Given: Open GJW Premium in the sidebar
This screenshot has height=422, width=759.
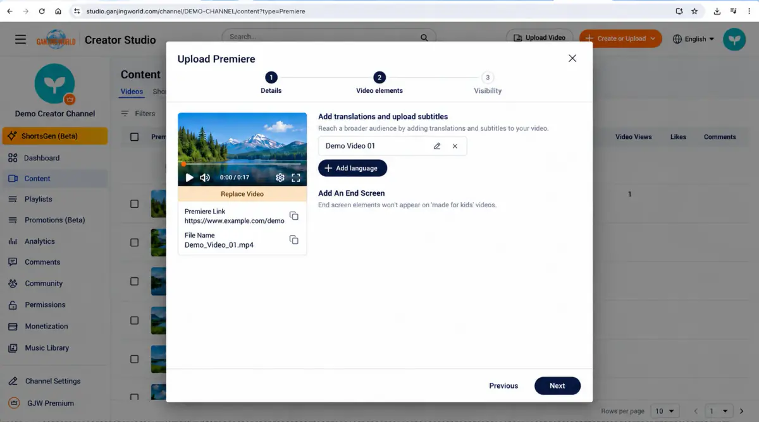Looking at the screenshot, I should coord(54,403).
